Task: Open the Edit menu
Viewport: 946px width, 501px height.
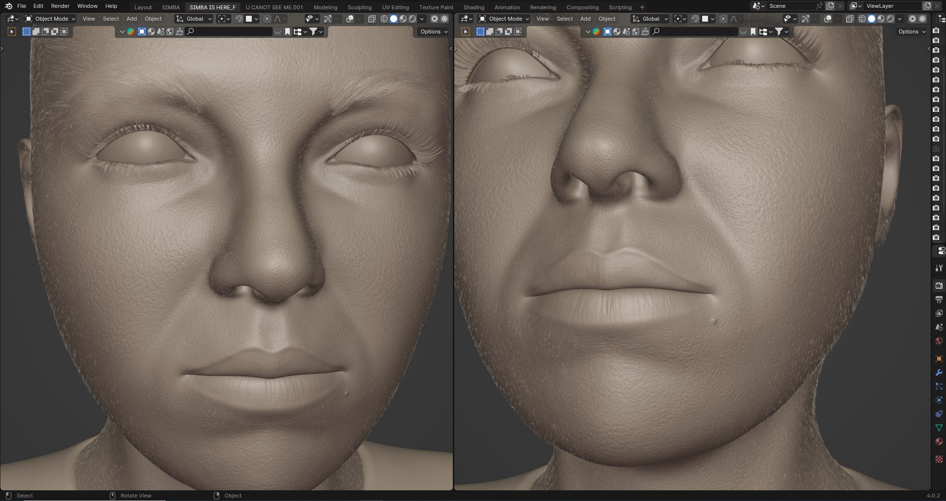Action: [38, 6]
